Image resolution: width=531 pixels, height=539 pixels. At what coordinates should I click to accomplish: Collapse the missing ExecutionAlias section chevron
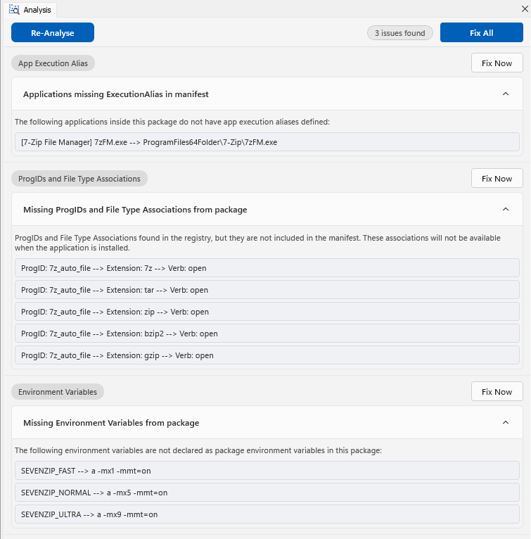pyautogui.click(x=506, y=94)
